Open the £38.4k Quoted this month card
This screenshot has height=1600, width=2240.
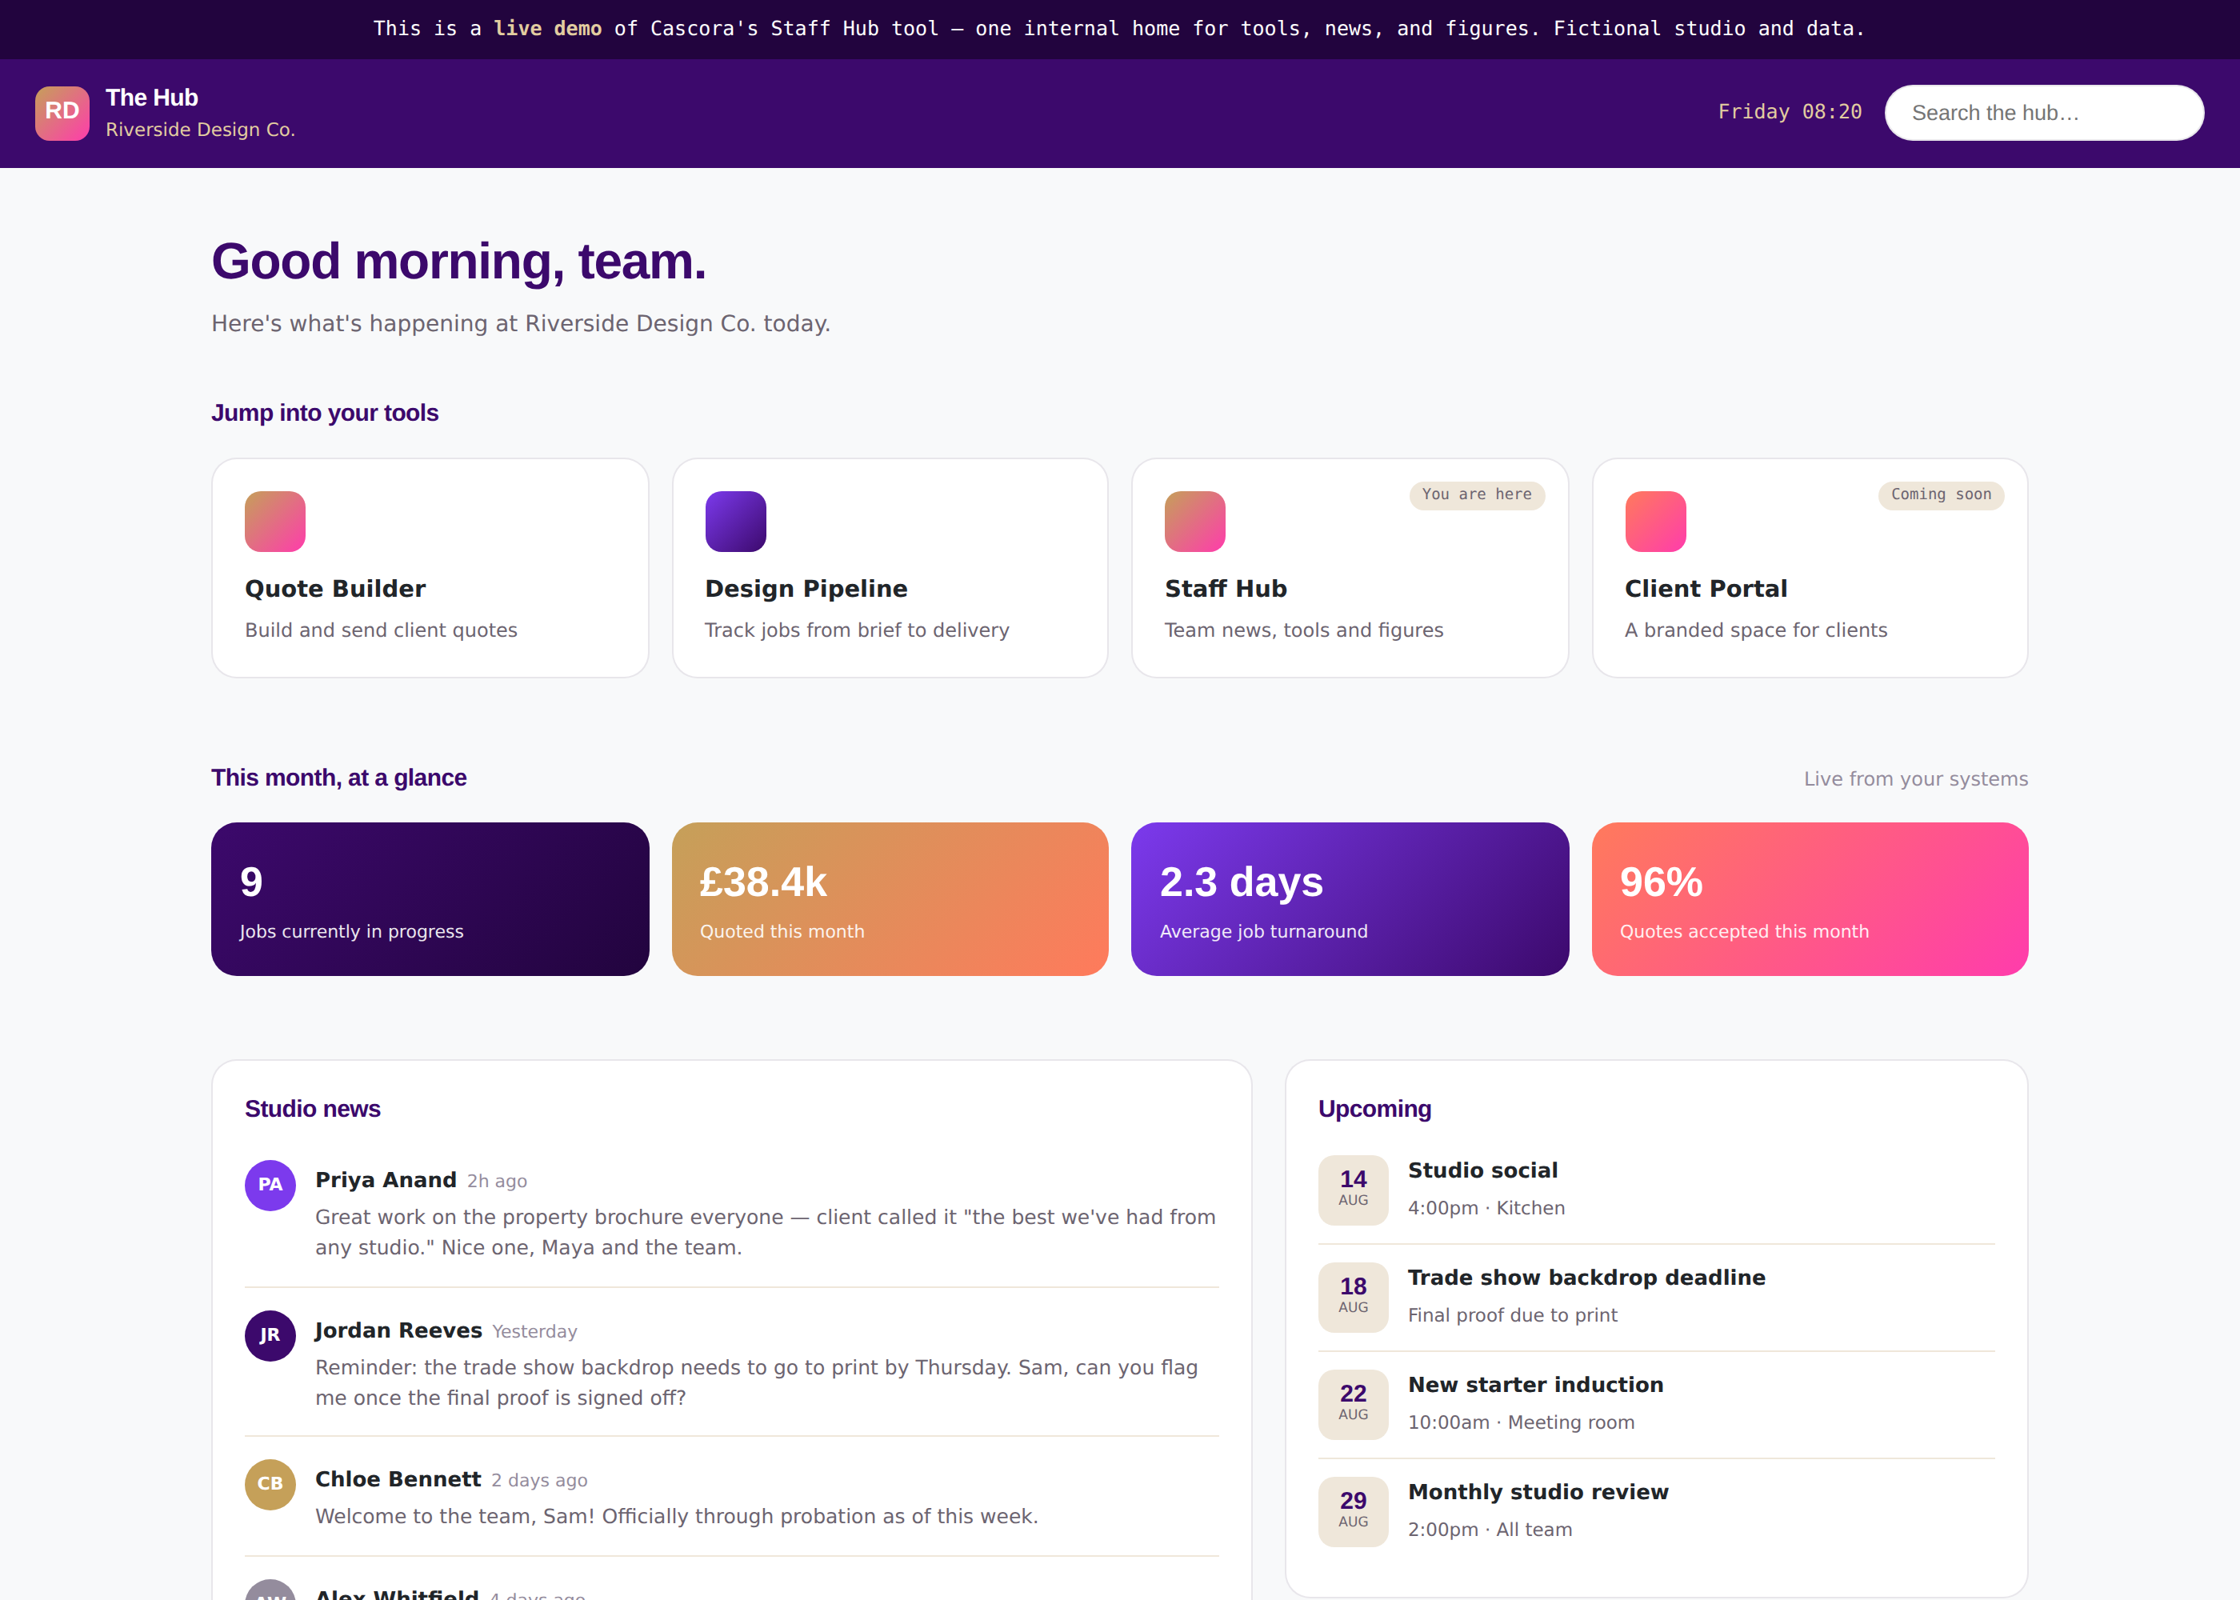890,898
